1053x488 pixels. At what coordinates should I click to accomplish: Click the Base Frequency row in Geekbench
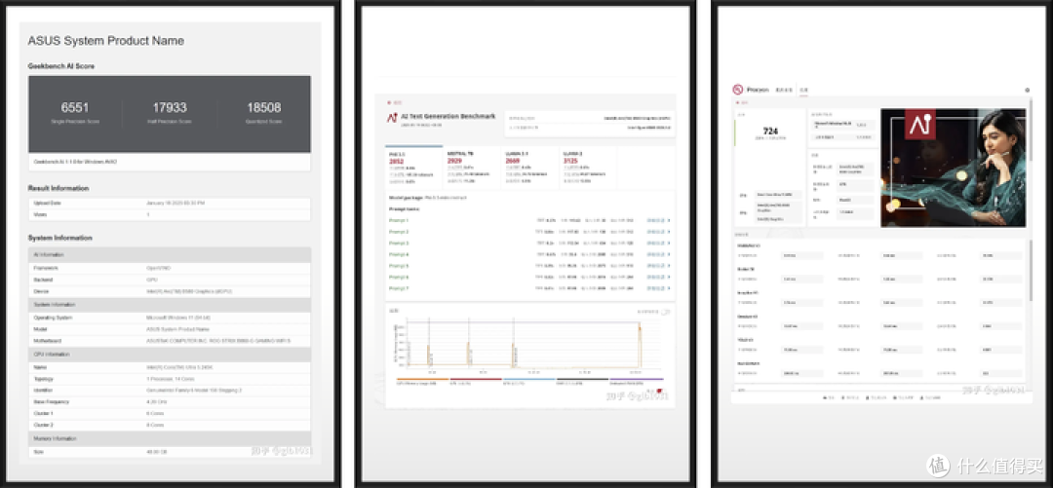coord(170,402)
